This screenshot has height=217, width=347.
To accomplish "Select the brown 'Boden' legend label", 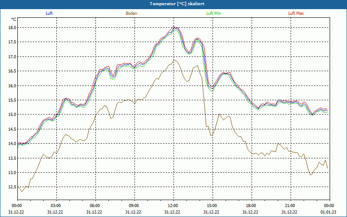I will tap(131, 13).
